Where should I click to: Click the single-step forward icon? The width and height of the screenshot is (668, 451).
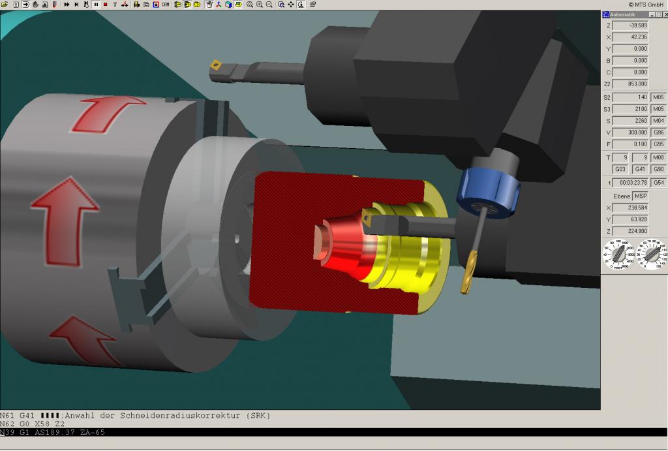point(76,5)
